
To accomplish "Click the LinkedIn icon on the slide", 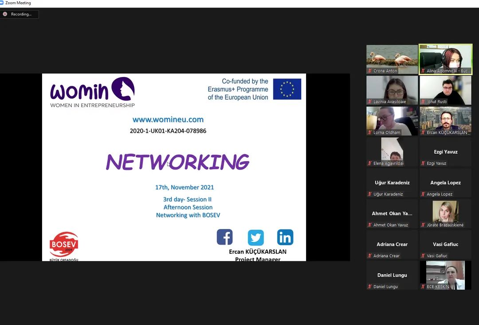I will pyautogui.click(x=285, y=237).
